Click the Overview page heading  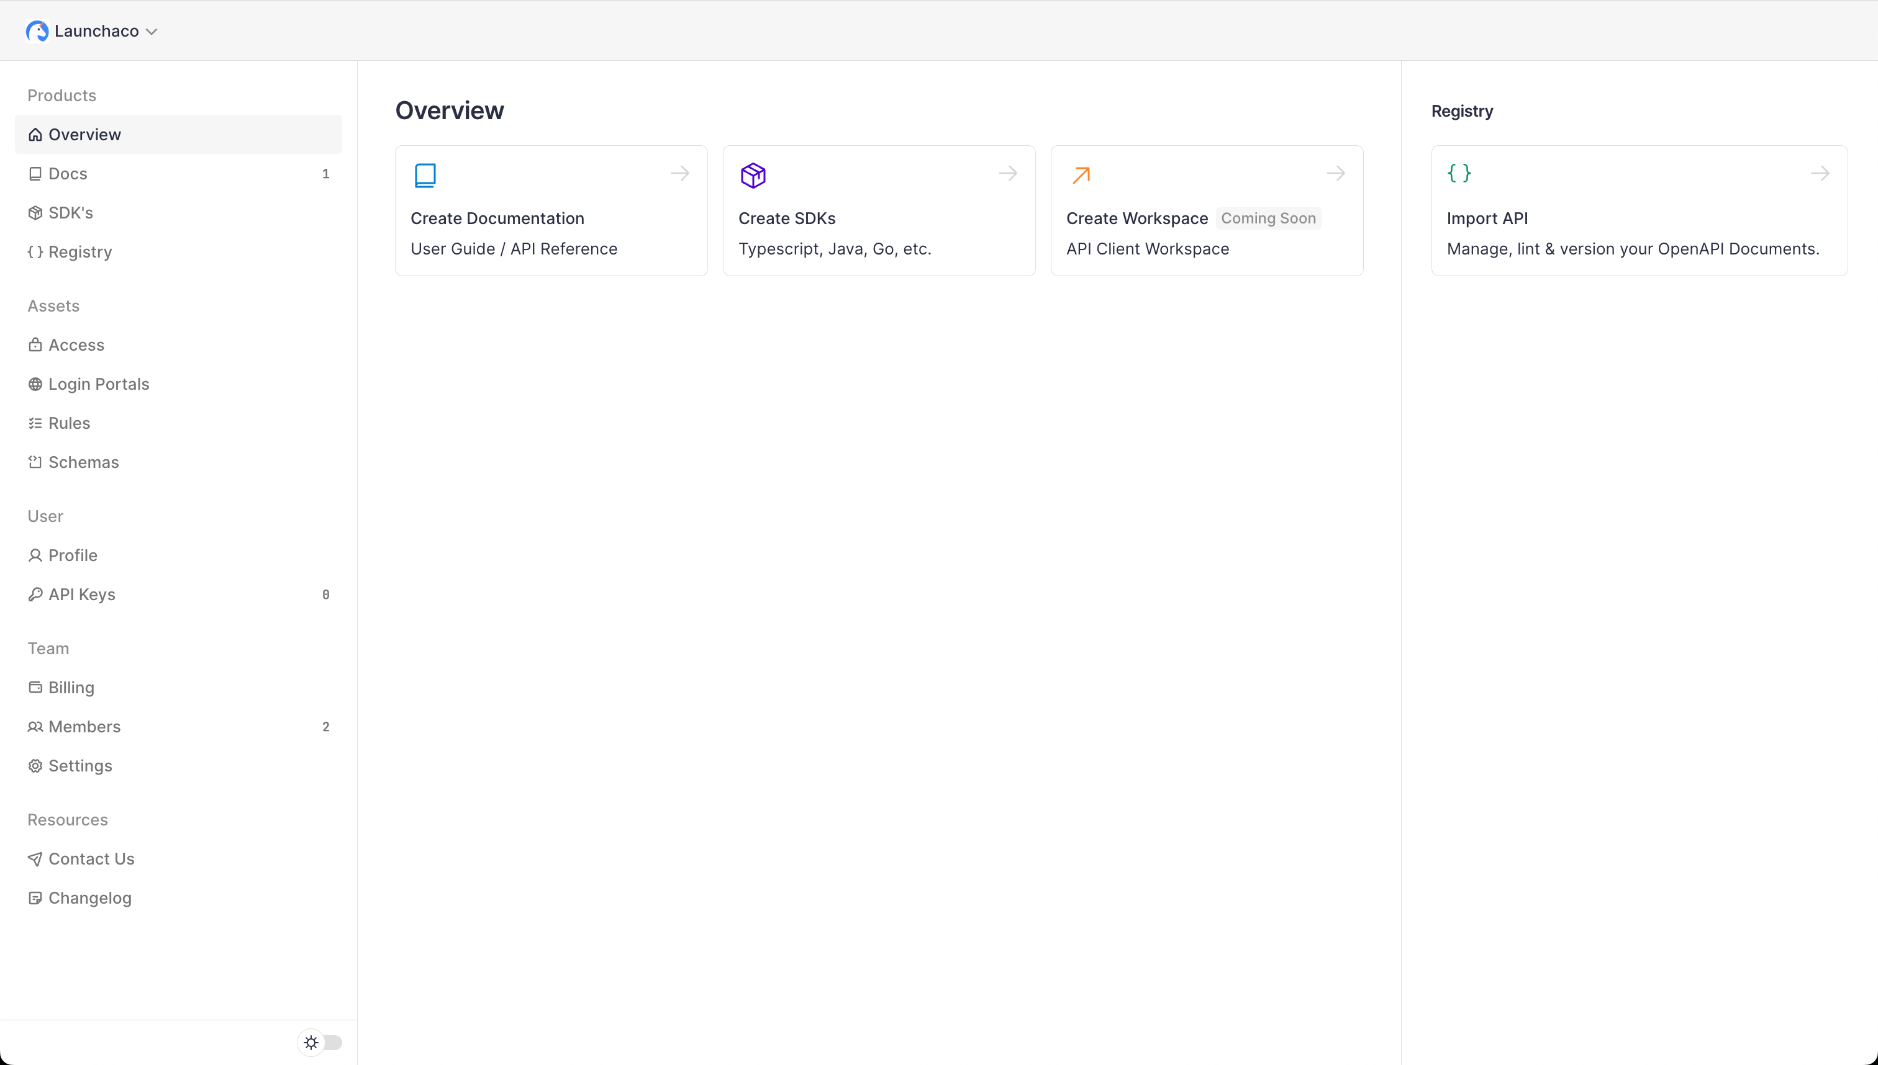(450, 110)
